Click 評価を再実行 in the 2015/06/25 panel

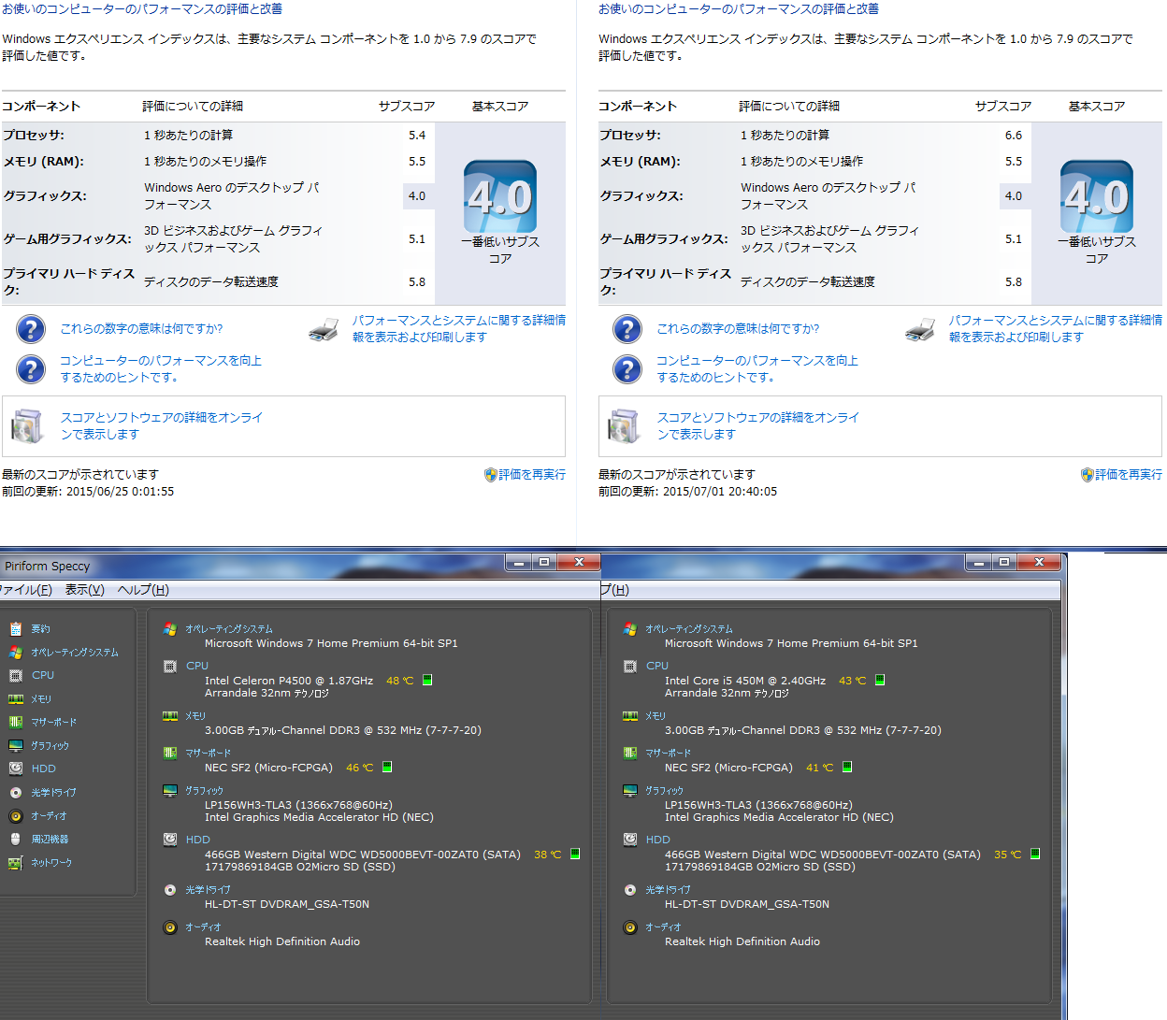(x=532, y=475)
